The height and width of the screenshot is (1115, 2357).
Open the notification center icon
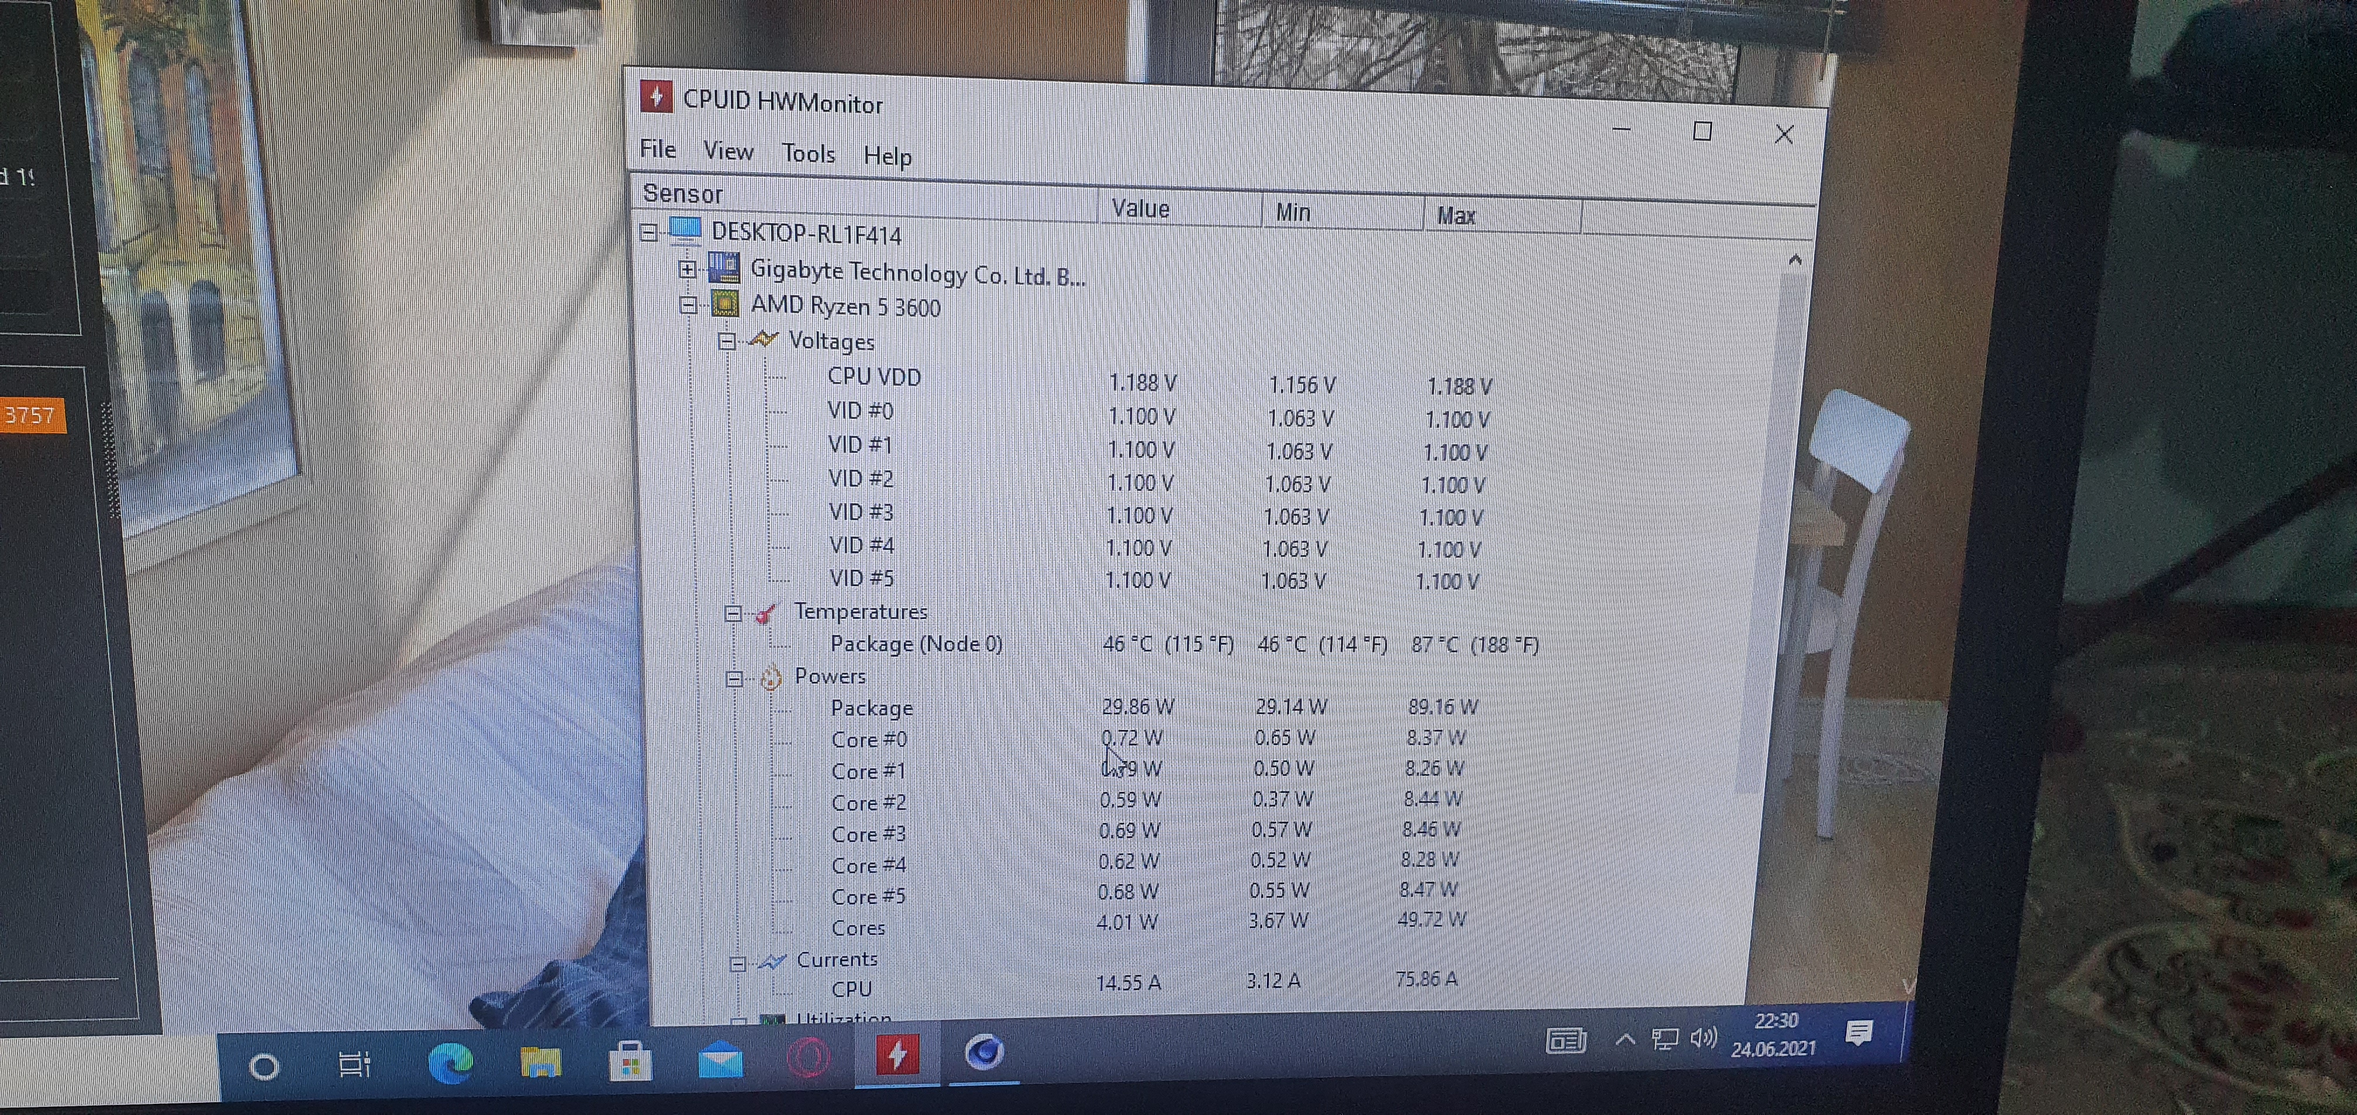coord(1858,1034)
